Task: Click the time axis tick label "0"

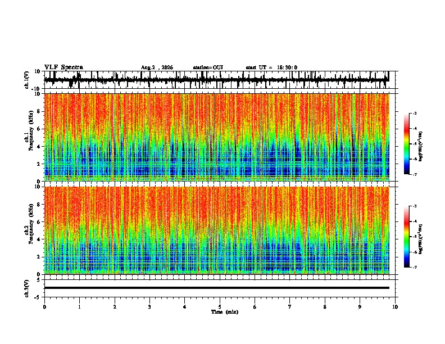Action: pyautogui.click(x=44, y=307)
